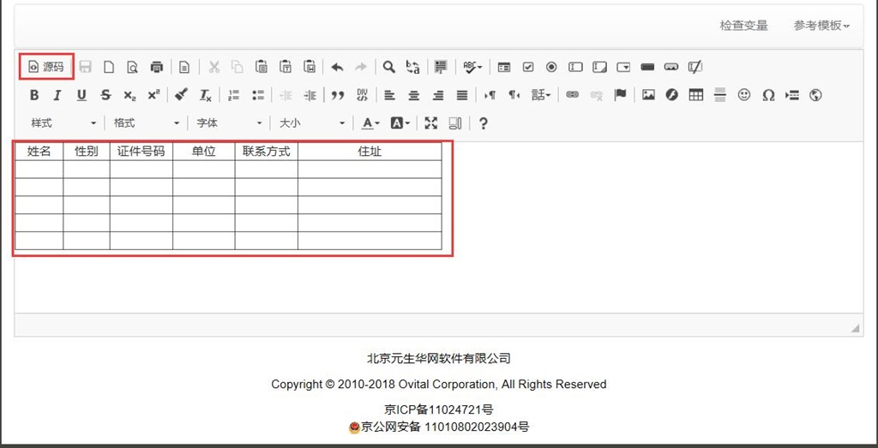This screenshot has width=878, height=448.
Task: Open the text color picker
Action: pyautogui.click(x=370, y=123)
